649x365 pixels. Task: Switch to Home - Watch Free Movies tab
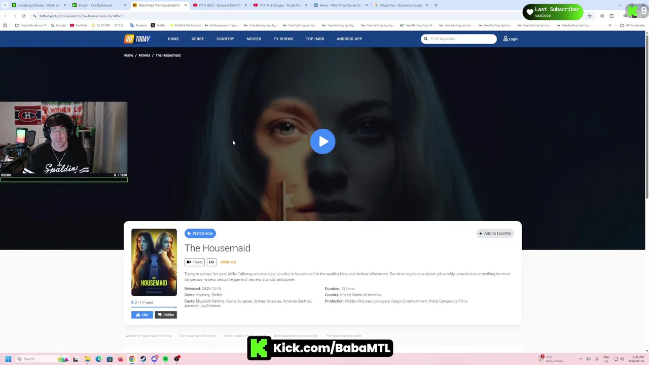point(340,5)
